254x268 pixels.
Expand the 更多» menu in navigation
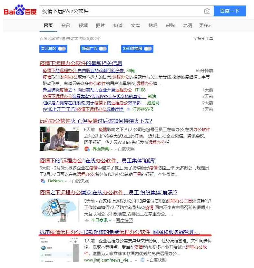205,25
